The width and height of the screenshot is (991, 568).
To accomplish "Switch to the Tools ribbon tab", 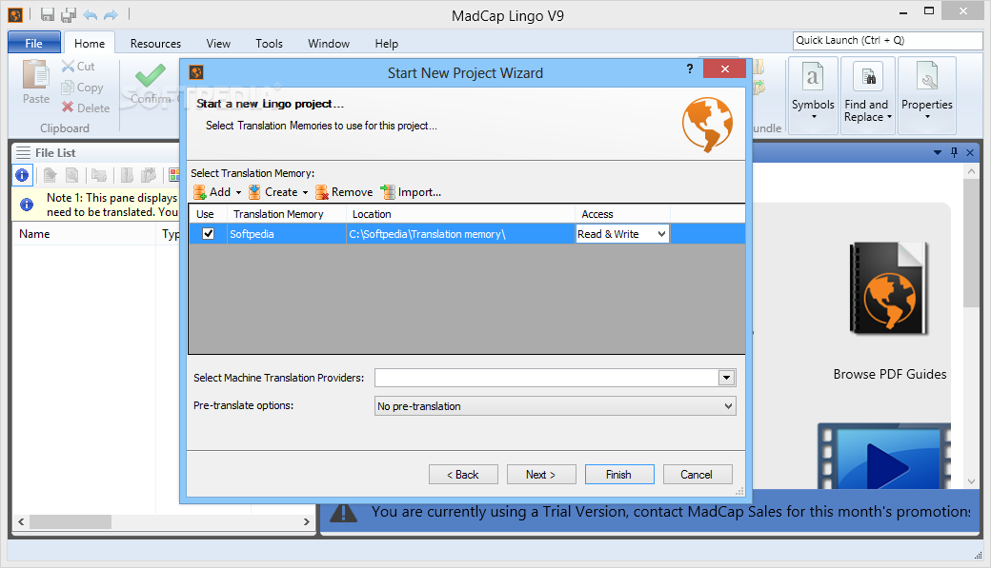I will [x=270, y=43].
